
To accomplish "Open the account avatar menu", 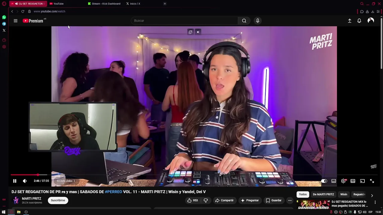I will (x=371, y=20).
